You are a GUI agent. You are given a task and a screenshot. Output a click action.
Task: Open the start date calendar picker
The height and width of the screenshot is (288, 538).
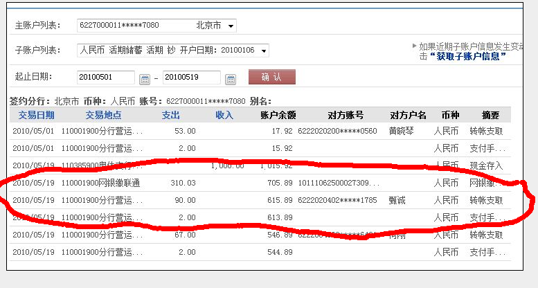click(x=145, y=78)
